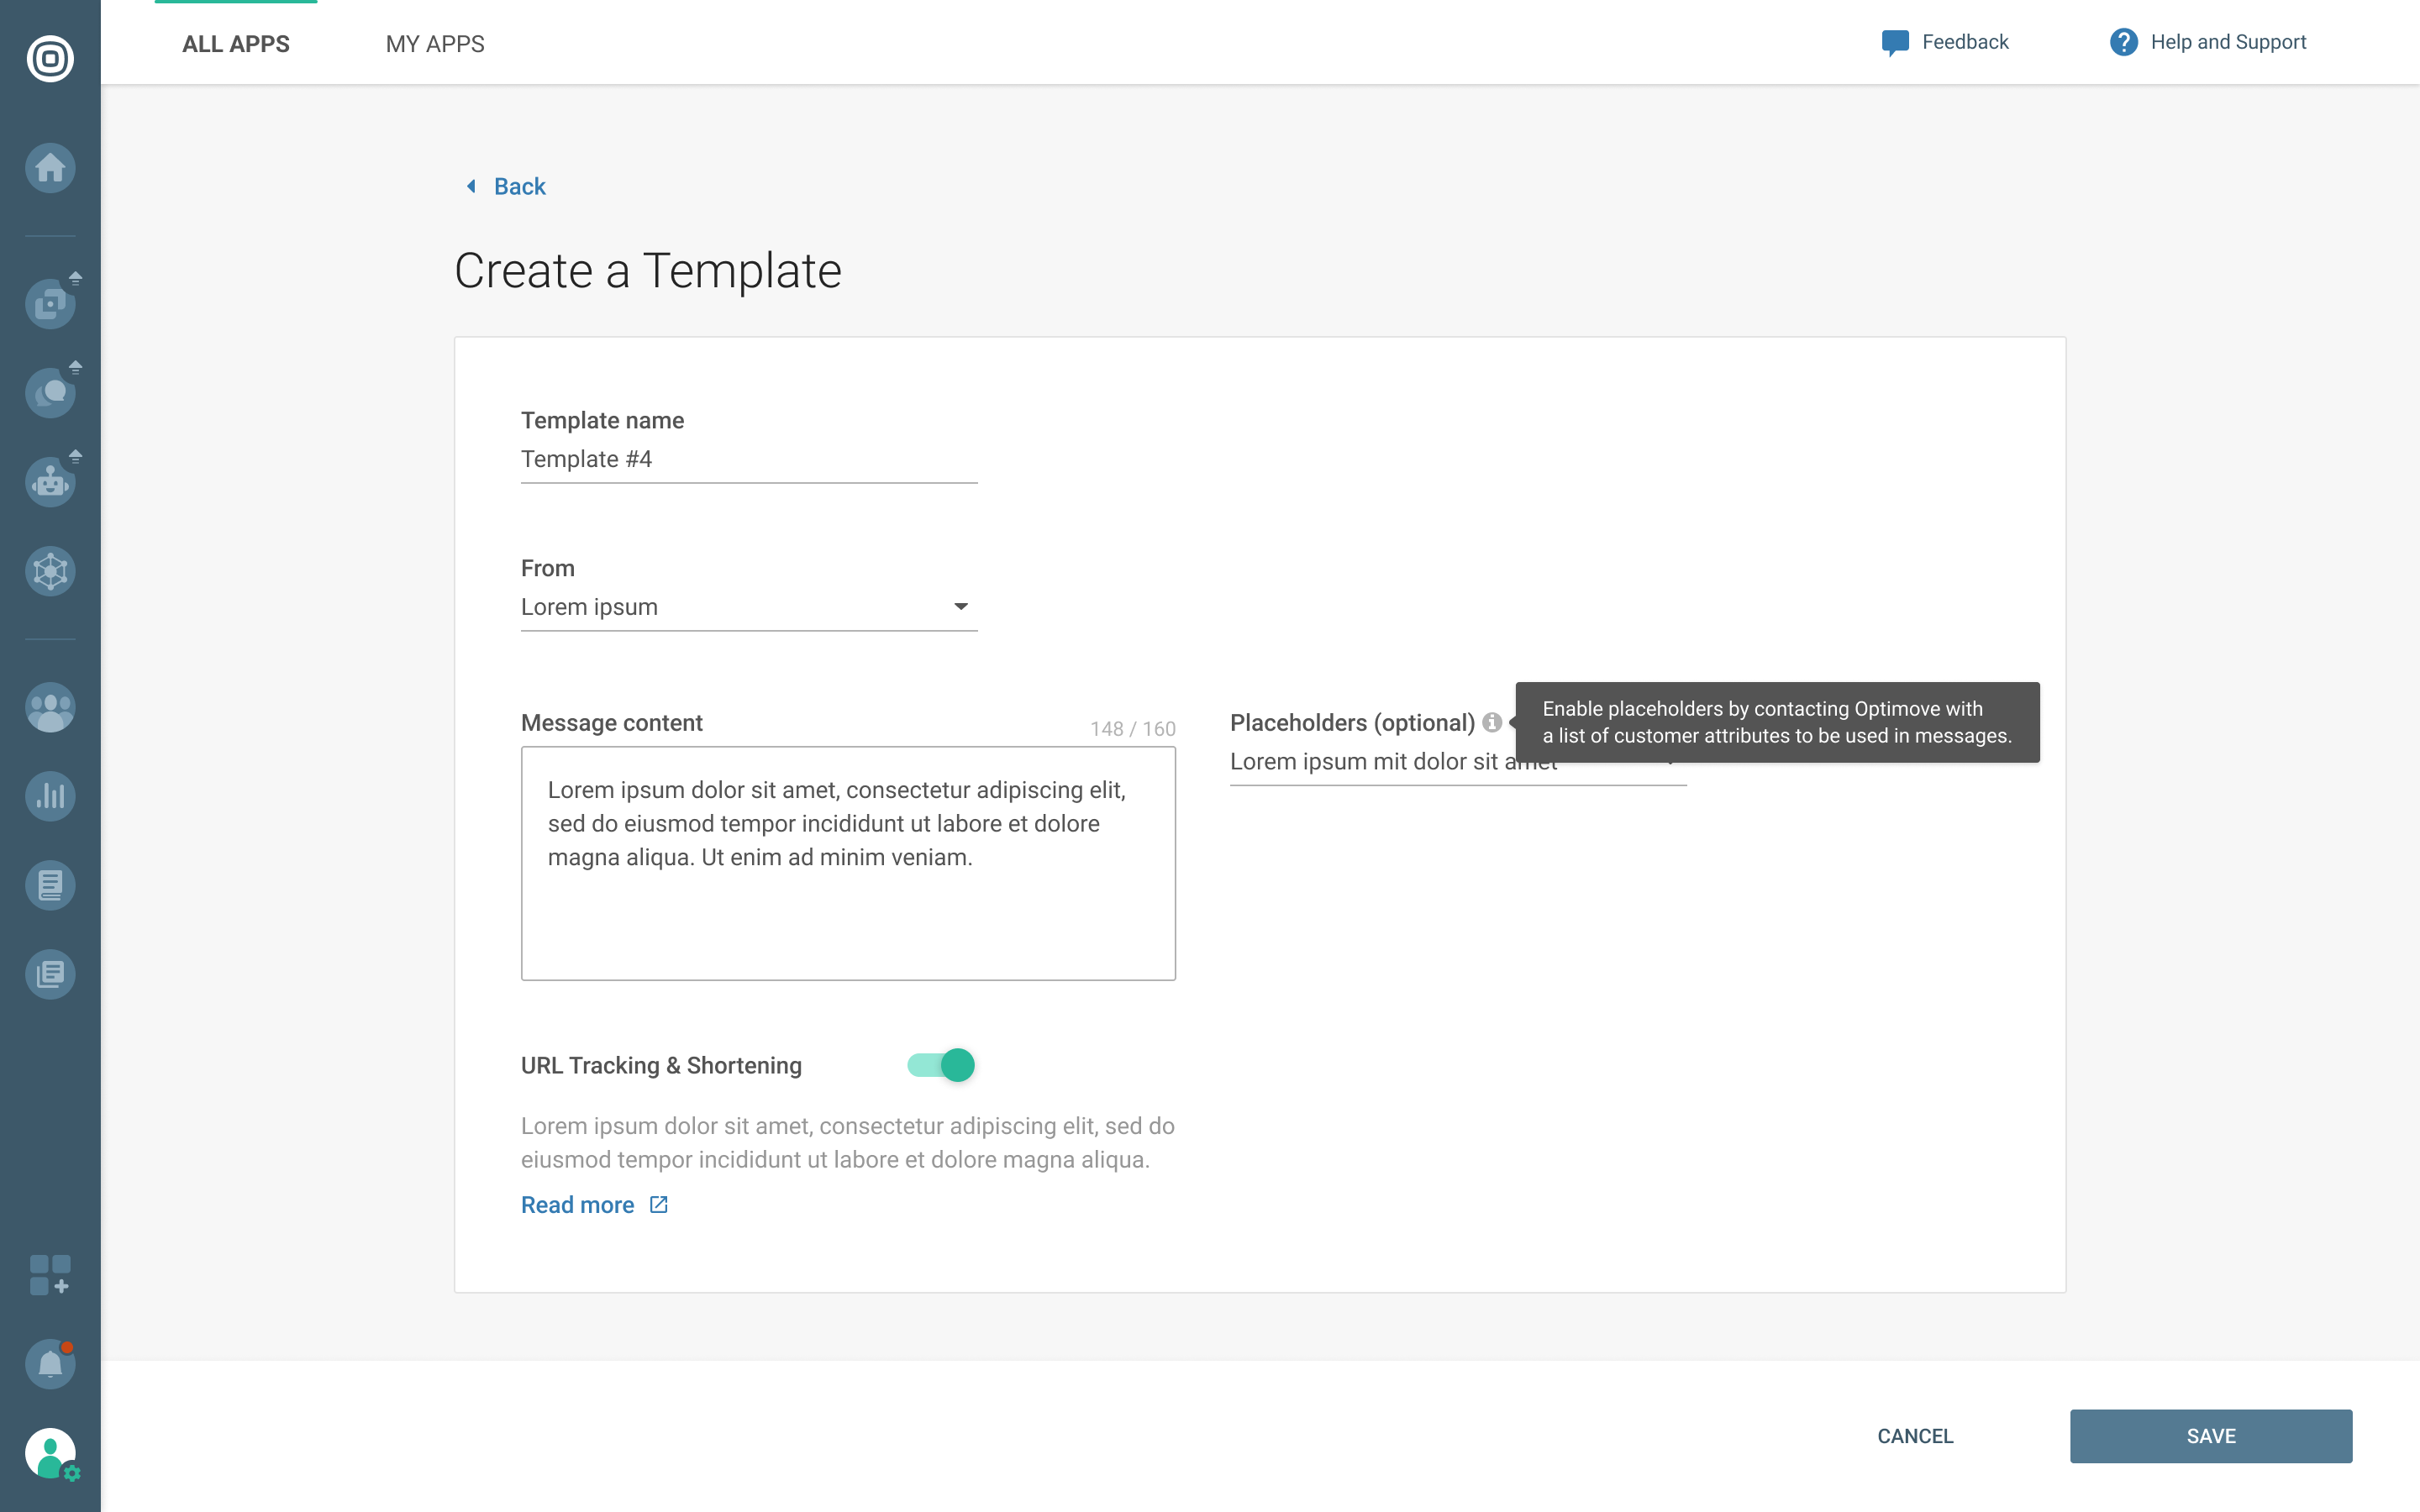Click the CANCEL button
This screenshot has height=1512, width=2420.
pyautogui.click(x=1914, y=1436)
